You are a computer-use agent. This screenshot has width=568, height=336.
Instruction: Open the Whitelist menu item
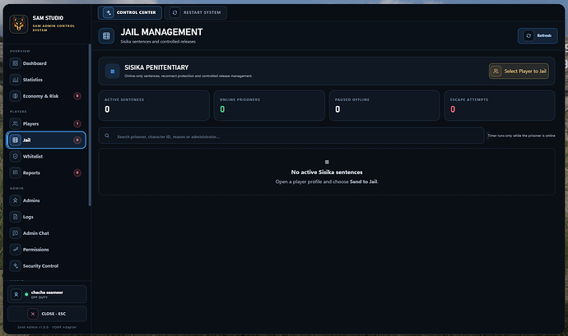coord(46,156)
